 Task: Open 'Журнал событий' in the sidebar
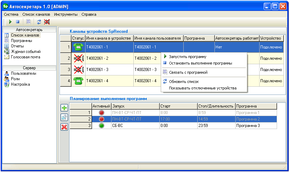point(26,52)
